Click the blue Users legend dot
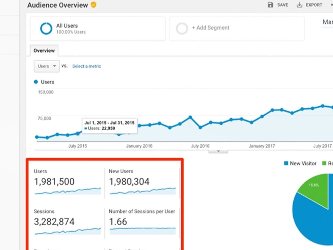 [36, 82]
